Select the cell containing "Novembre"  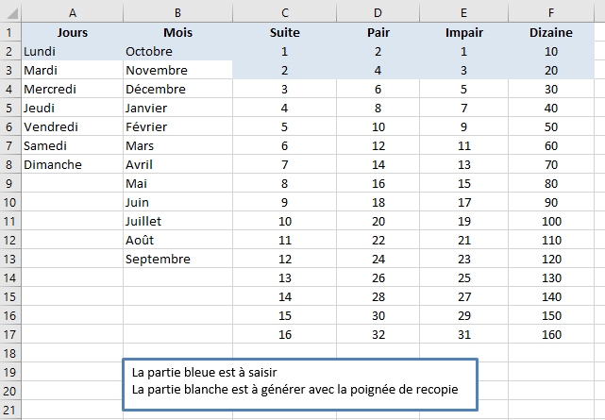tap(177, 70)
